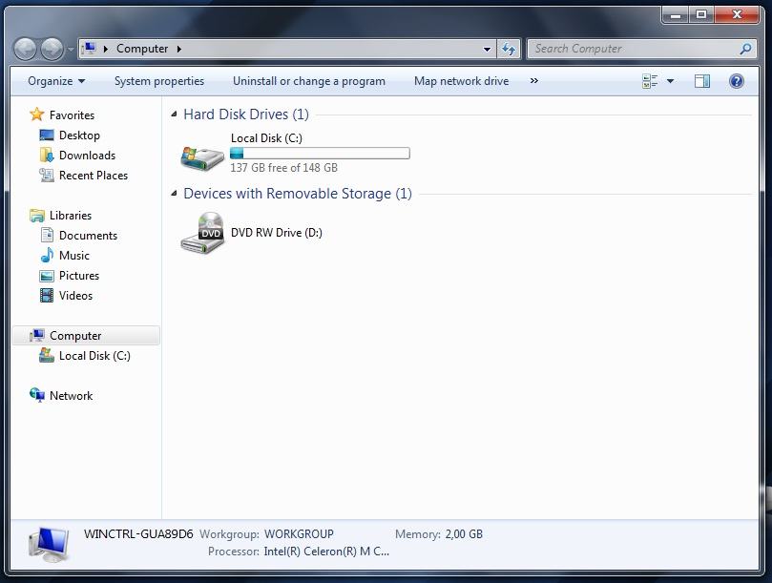Open the Music library
This screenshot has width=772, height=583.
point(73,256)
